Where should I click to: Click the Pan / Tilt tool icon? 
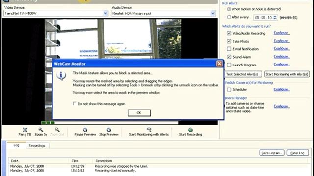tap(25, 130)
